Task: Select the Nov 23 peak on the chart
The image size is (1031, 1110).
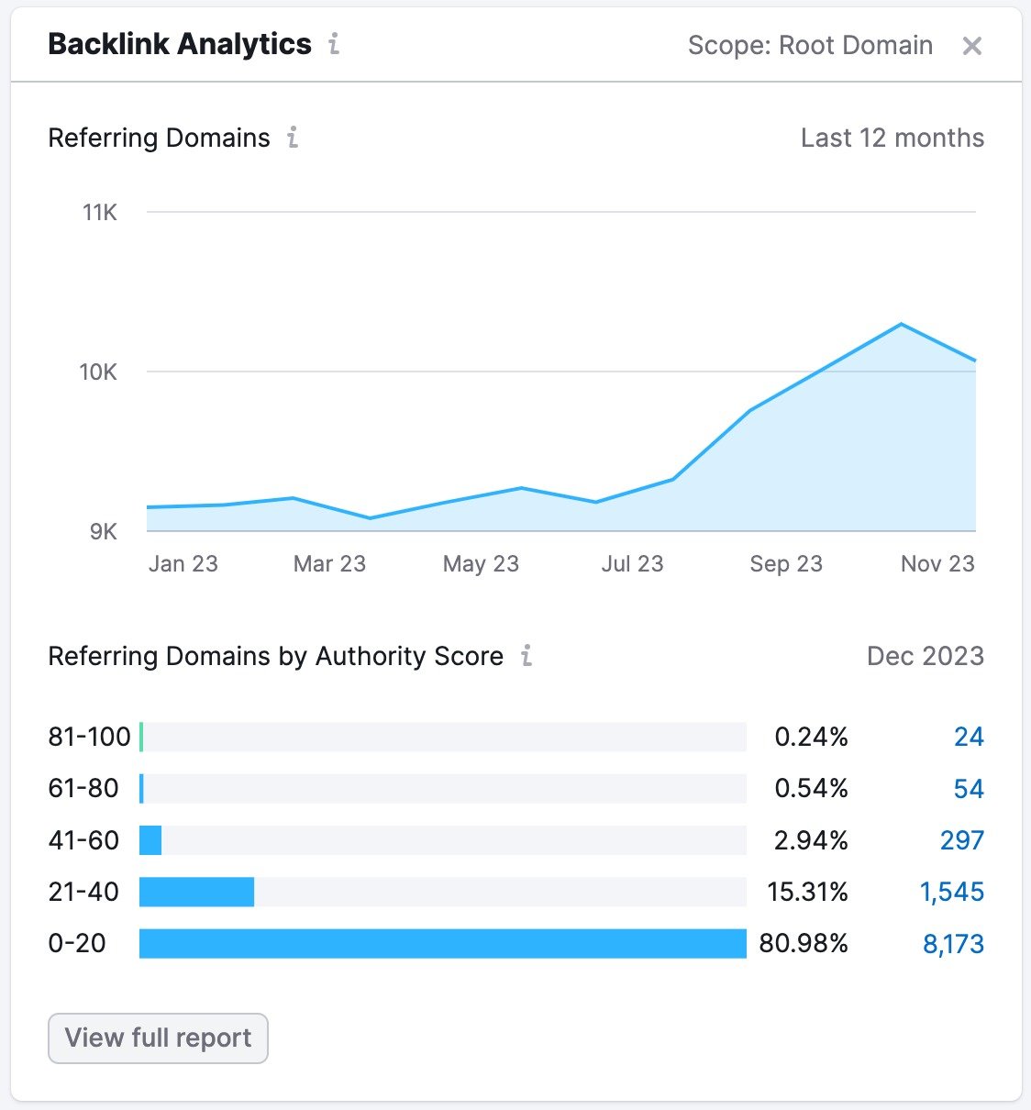Action: (902, 324)
